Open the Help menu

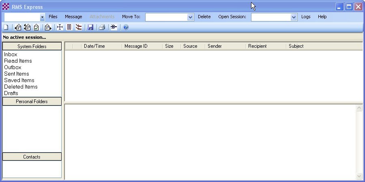click(322, 17)
